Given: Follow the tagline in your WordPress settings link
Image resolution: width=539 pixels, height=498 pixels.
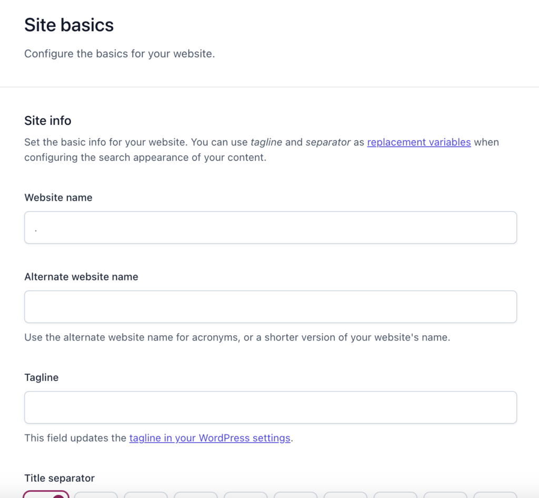Looking at the screenshot, I should [209, 438].
